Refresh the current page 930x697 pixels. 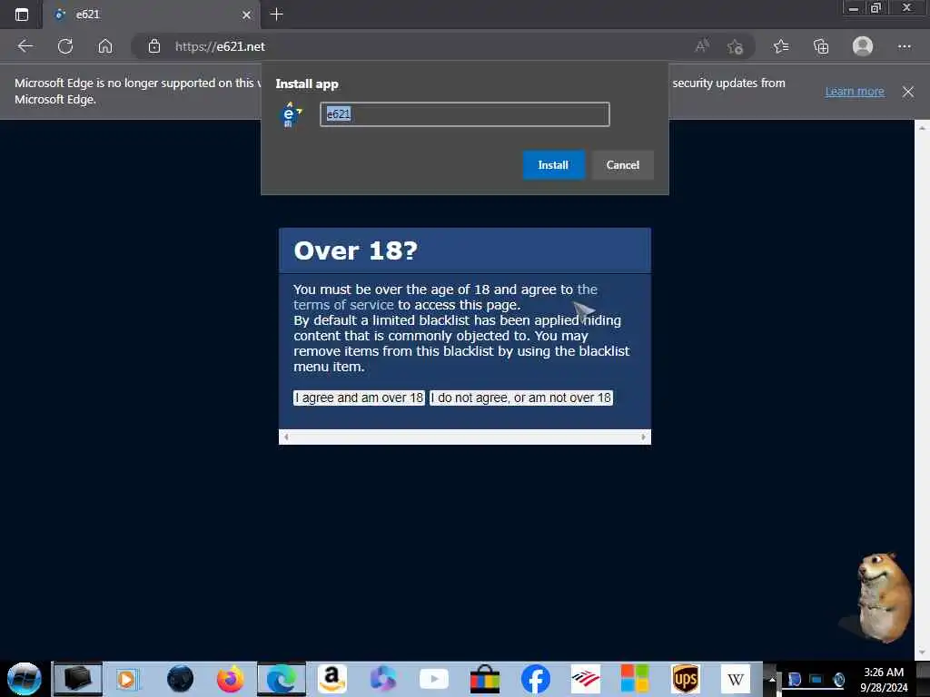click(x=65, y=46)
